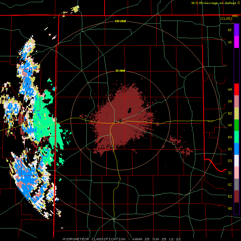This screenshot has width=241, height=241.
Task: Pick the RA bright green legend block
Action: click(x=236, y=137)
